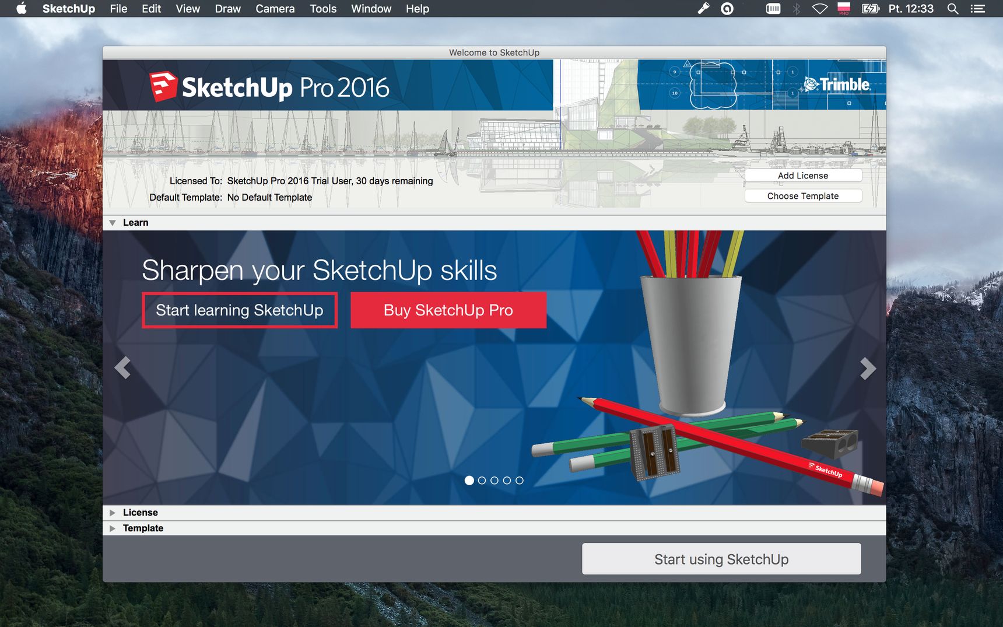
Task: Open the battery status menu
Action: point(870,8)
